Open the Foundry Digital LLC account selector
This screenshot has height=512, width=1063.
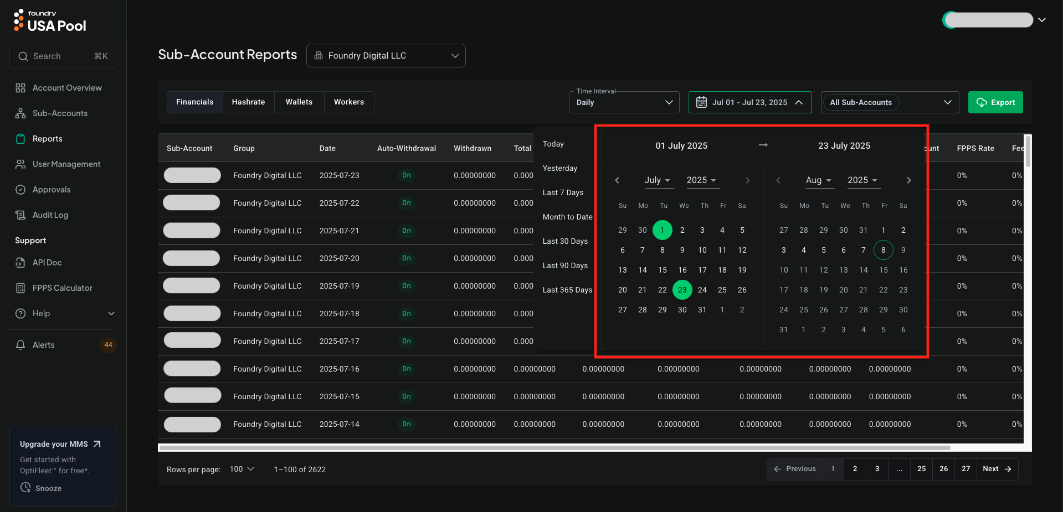point(386,56)
